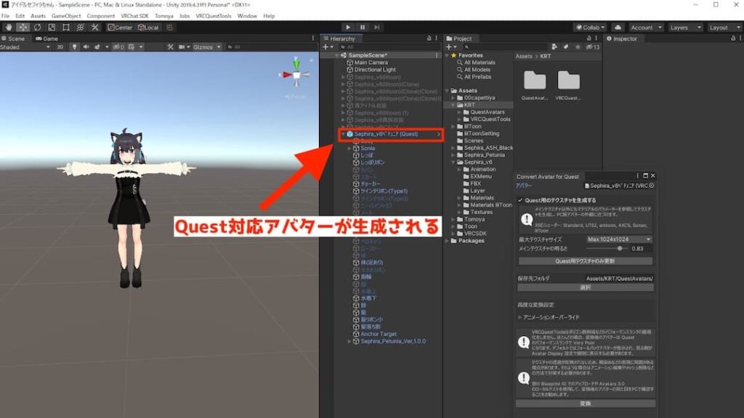Viewport: 744px width, 418px height.
Task: Select the Scale tool
Action: click(52, 28)
